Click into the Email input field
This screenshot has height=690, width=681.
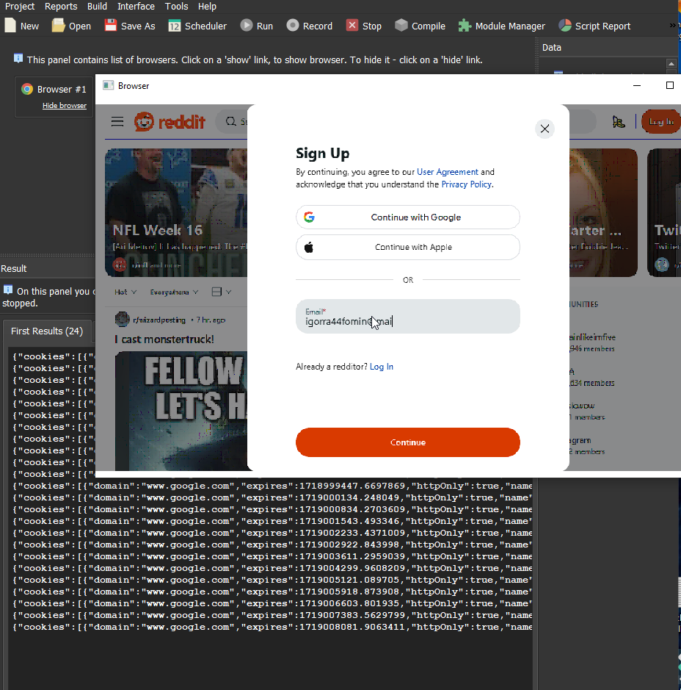408,317
